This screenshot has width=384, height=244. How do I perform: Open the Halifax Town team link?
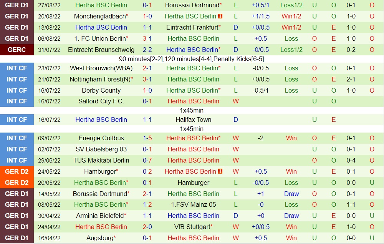coord(193,120)
